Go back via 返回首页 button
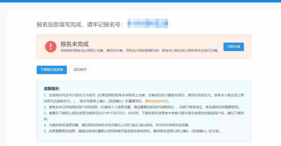 (80, 70)
